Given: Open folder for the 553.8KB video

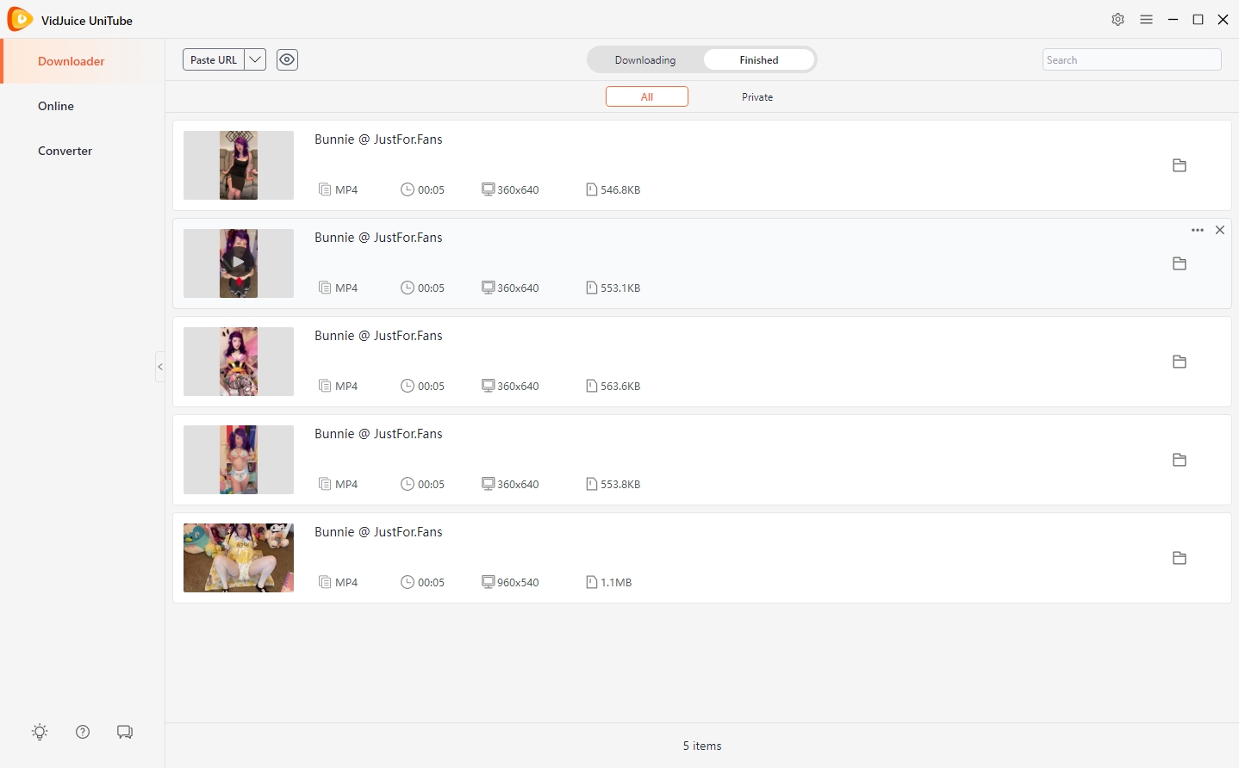Looking at the screenshot, I should click(x=1180, y=460).
